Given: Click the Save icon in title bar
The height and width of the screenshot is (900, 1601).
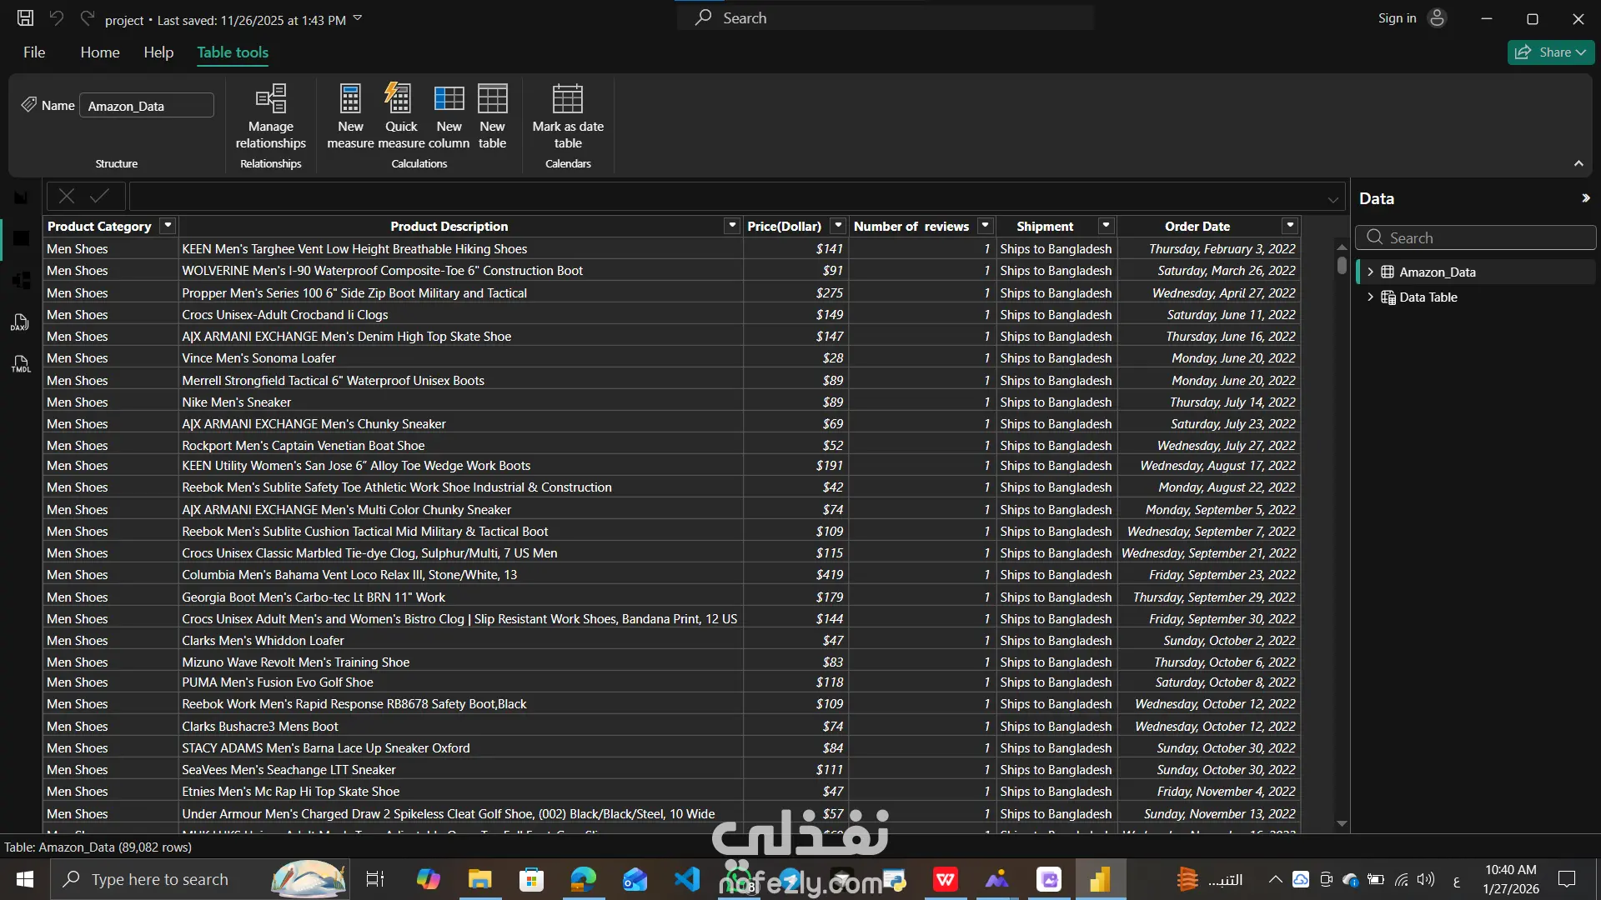Looking at the screenshot, I should click(26, 18).
